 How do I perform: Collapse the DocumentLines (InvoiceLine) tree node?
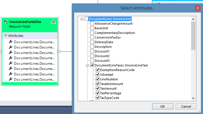[82, 19]
